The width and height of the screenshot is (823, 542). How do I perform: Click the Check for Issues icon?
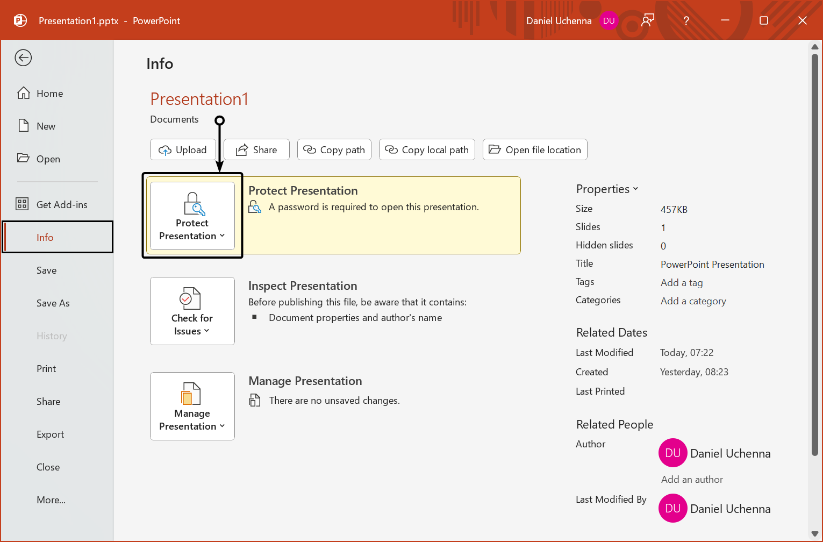[x=192, y=298]
